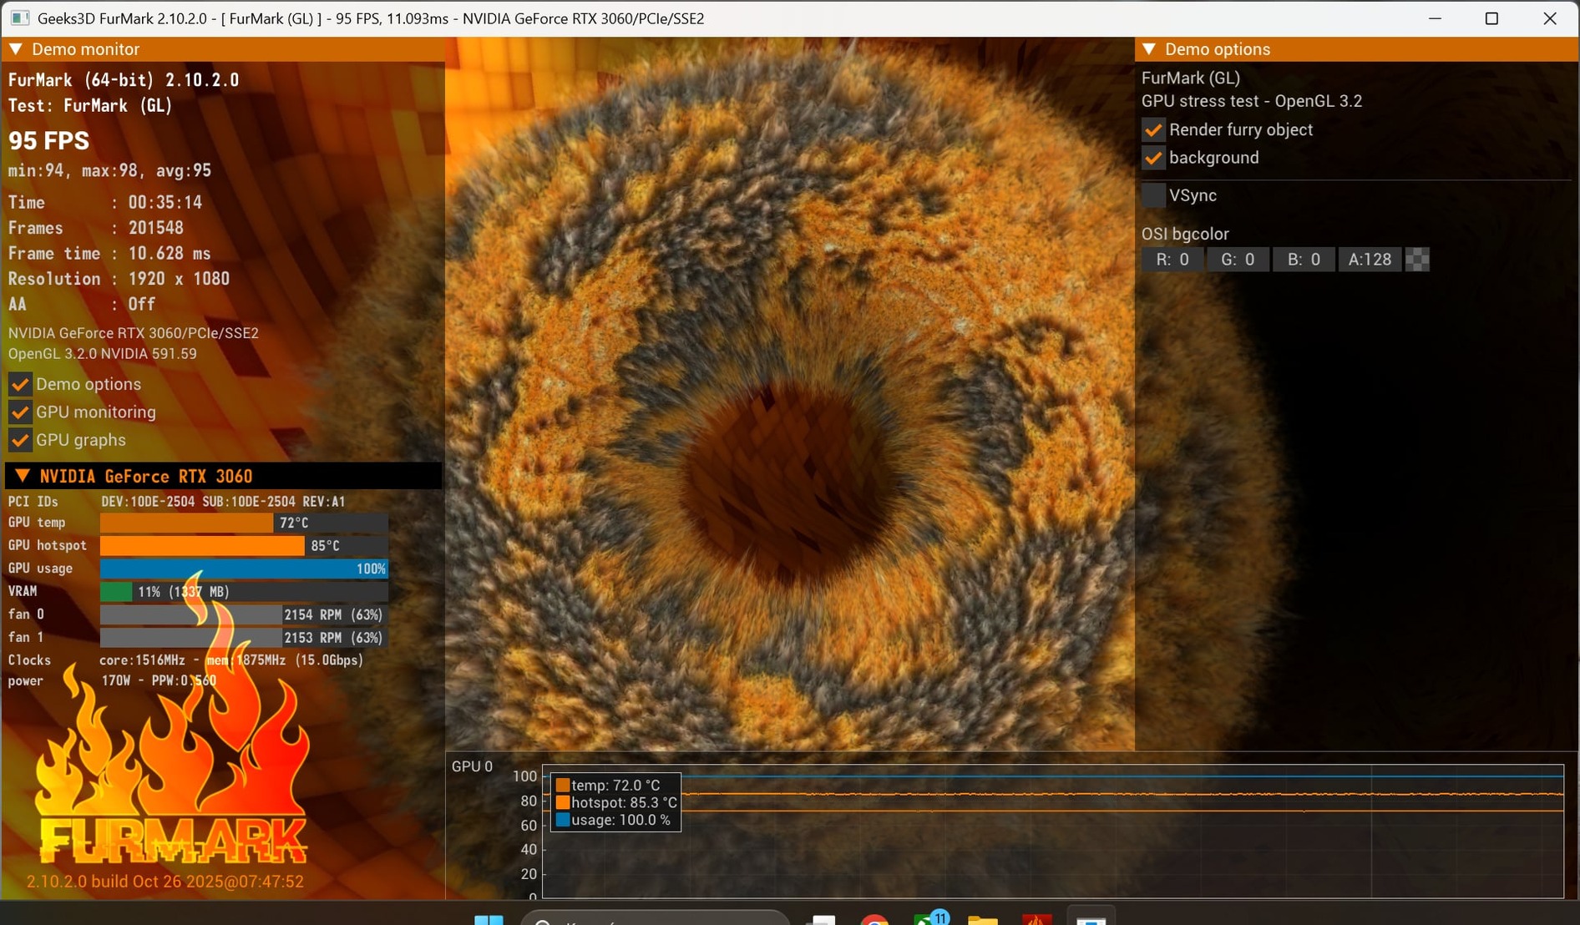Image resolution: width=1580 pixels, height=925 pixels.
Task: Select the OSI bgcolor R value field
Action: point(1172,260)
